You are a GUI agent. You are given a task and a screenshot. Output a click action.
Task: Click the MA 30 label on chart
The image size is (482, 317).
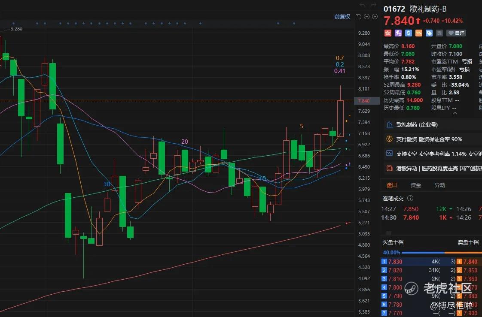[x=107, y=184]
